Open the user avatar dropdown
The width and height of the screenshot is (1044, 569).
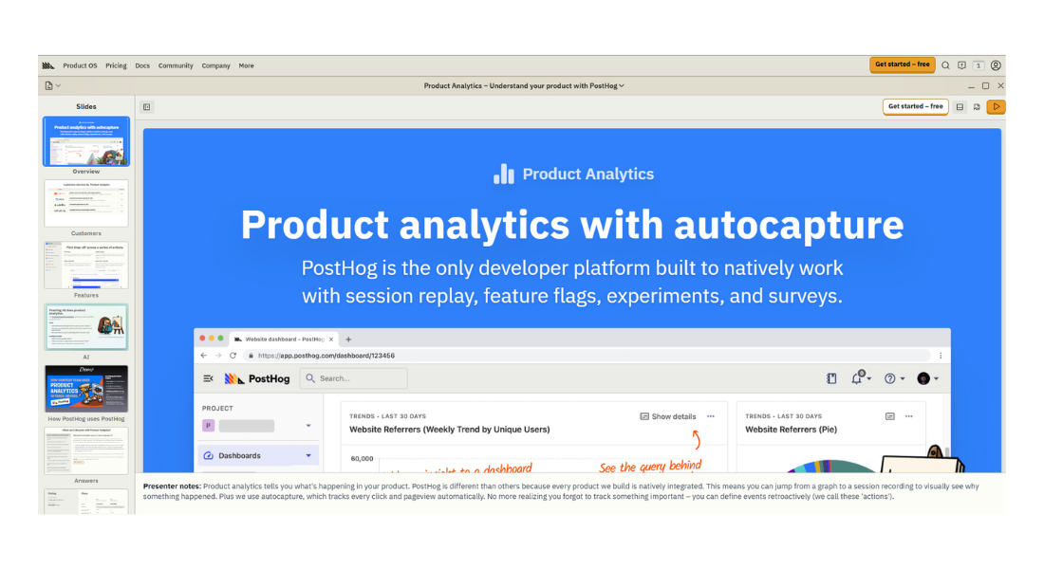tap(927, 378)
